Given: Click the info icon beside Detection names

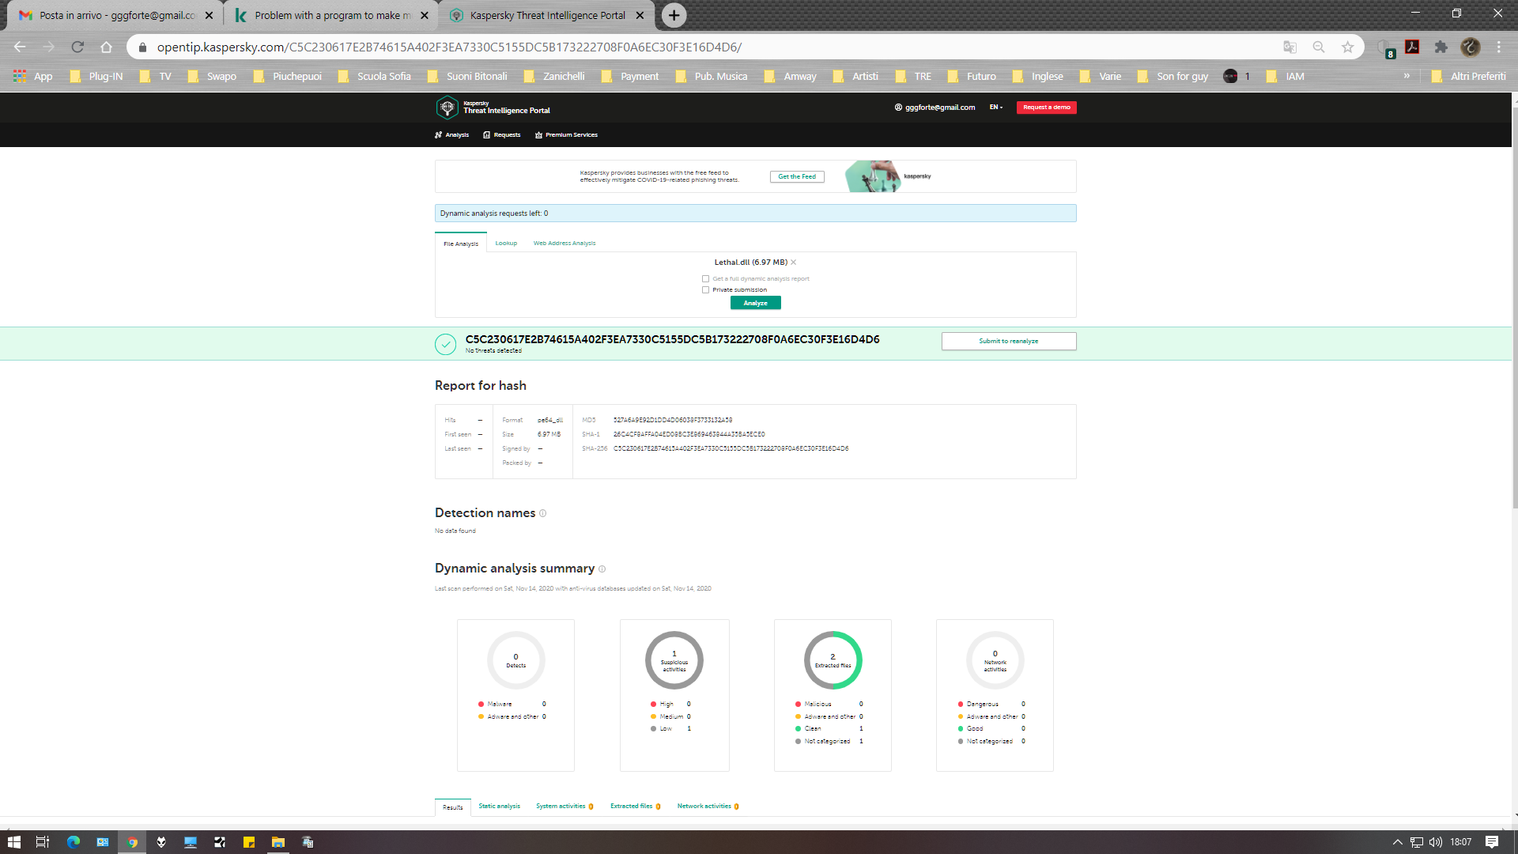Looking at the screenshot, I should (542, 513).
